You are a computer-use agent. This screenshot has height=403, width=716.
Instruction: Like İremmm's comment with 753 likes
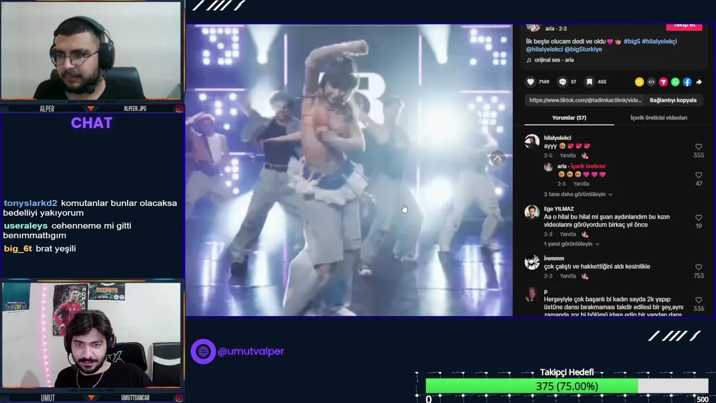(699, 268)
